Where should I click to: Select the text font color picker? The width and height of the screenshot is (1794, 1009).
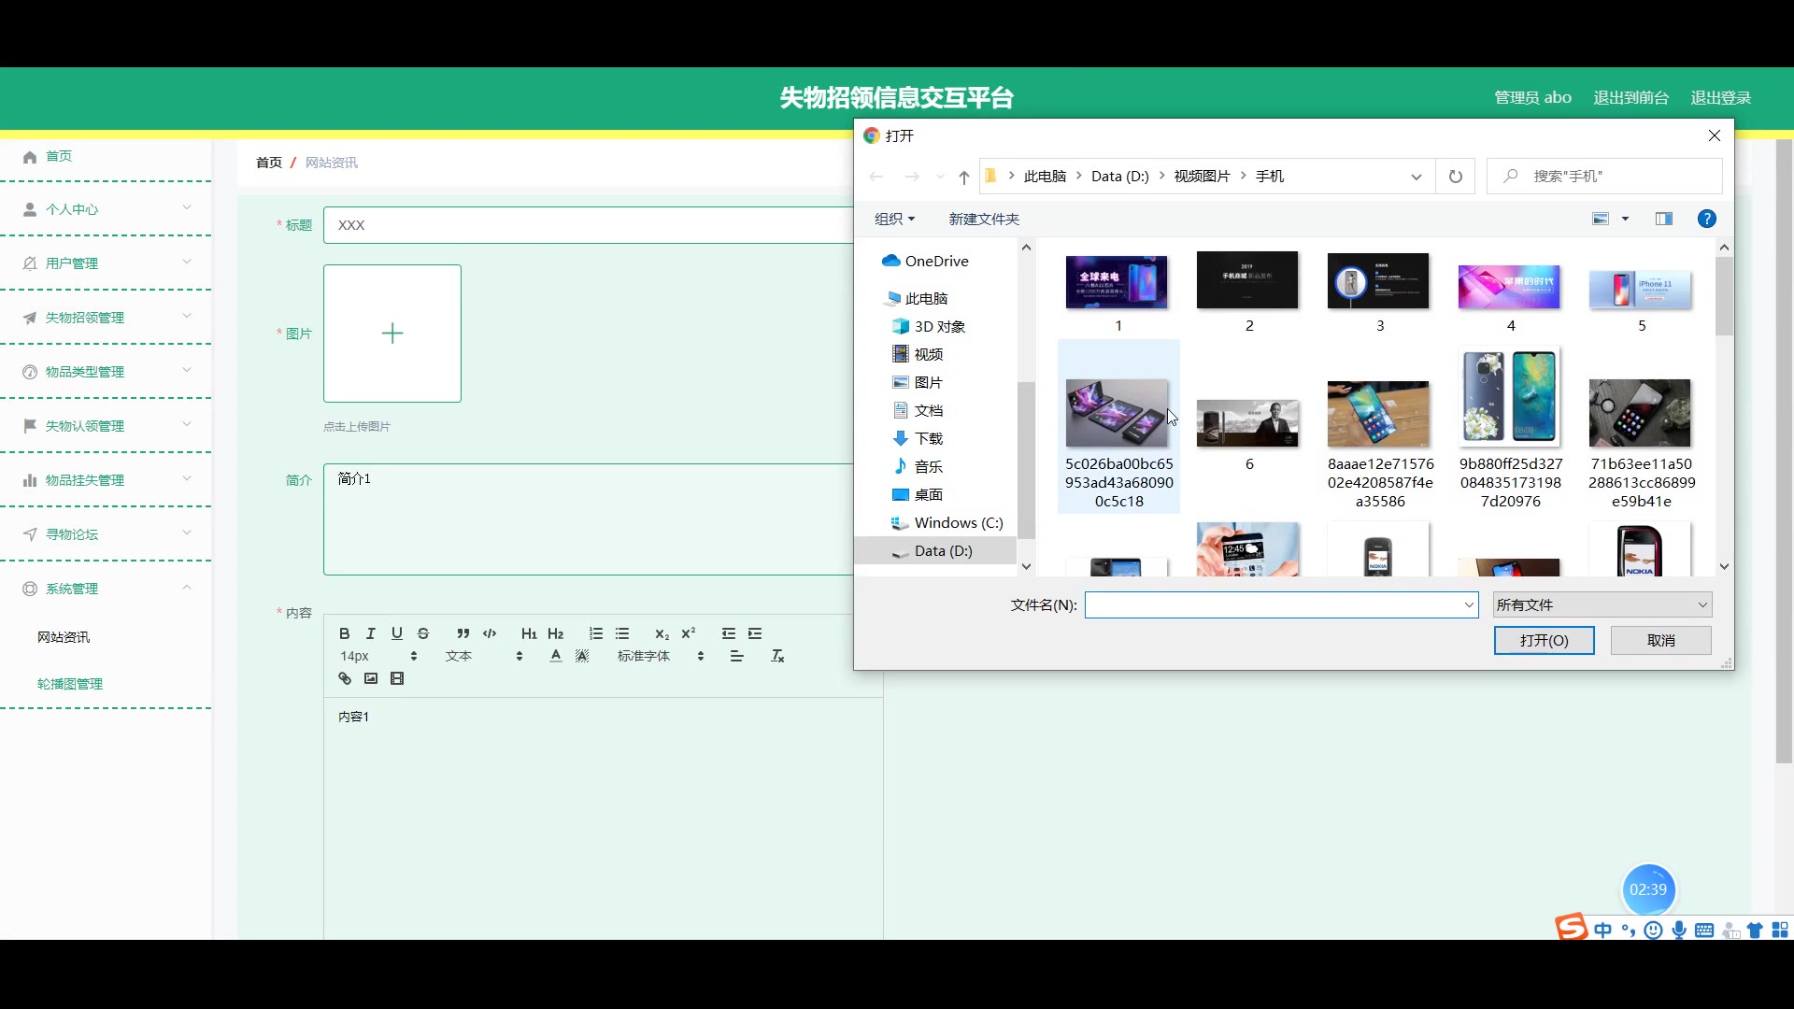[556, 656]
